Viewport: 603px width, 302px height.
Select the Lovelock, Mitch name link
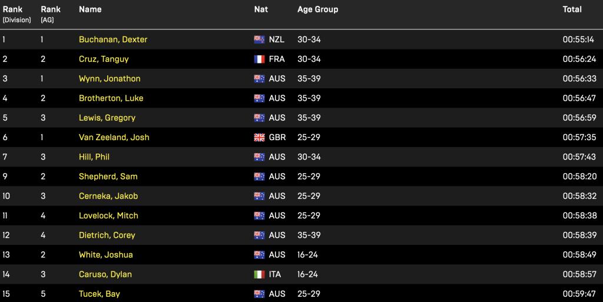[108, 215]
